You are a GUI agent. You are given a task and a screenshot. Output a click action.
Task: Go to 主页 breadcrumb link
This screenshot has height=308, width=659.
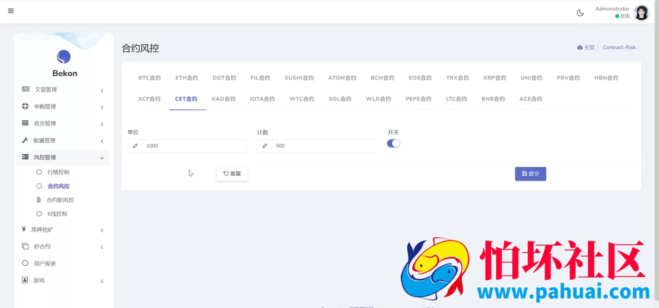589,47
